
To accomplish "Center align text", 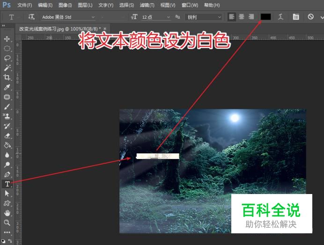I will click(241, 17).
